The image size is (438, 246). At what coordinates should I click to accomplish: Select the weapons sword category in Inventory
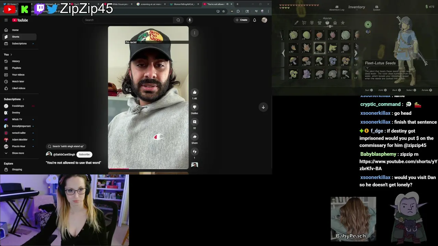coord(296,23)
